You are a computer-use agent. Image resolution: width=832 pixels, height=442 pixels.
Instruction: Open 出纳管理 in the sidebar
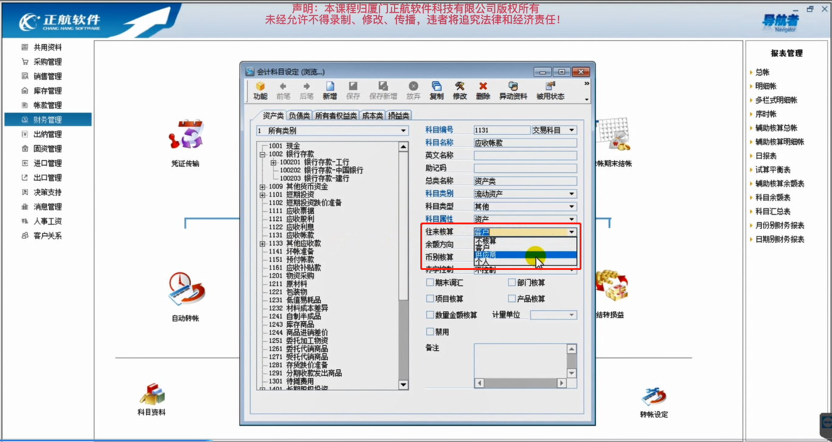click(47, 134)
